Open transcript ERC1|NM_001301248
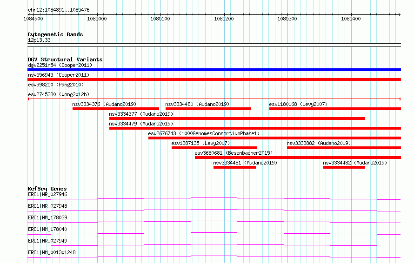The height and width of the screenshot is (263, 414). [x=52, y=252]
